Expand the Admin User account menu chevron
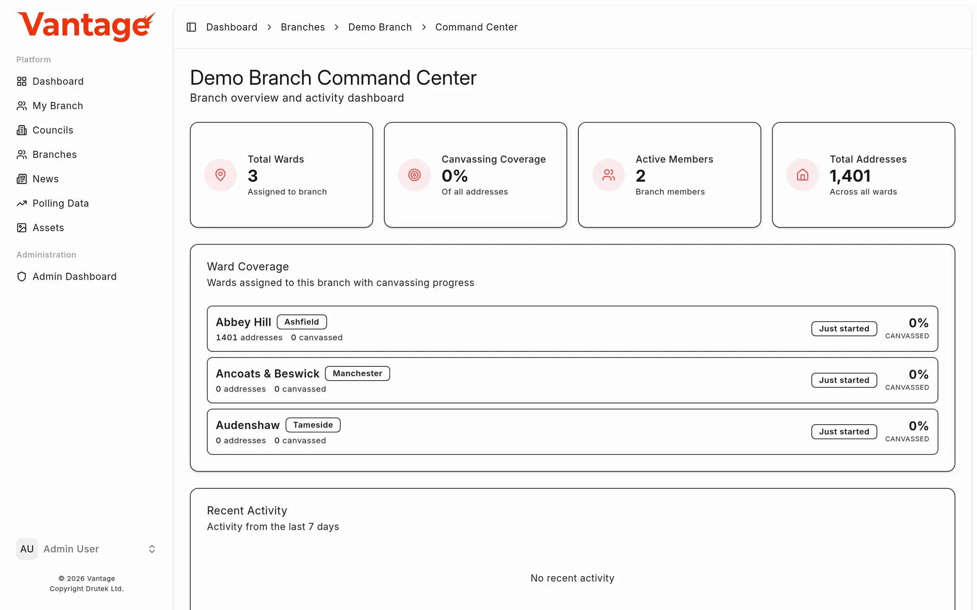This screenshot has height=610, width=977. pyautogui.click(x=152, y=549)
